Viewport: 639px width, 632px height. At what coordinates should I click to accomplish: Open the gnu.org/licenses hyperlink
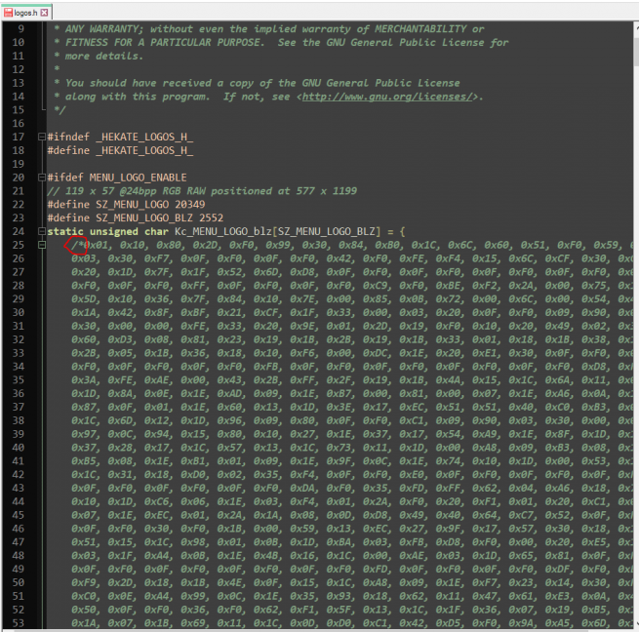[x=389, y=97]
